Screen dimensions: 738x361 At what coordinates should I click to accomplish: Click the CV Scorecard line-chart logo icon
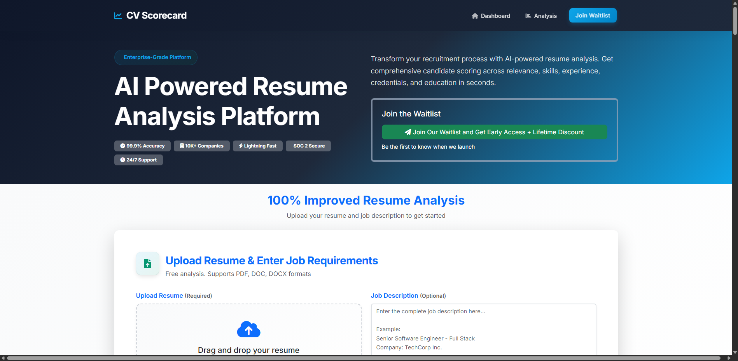pyautogui.click(x=118, y=16)
